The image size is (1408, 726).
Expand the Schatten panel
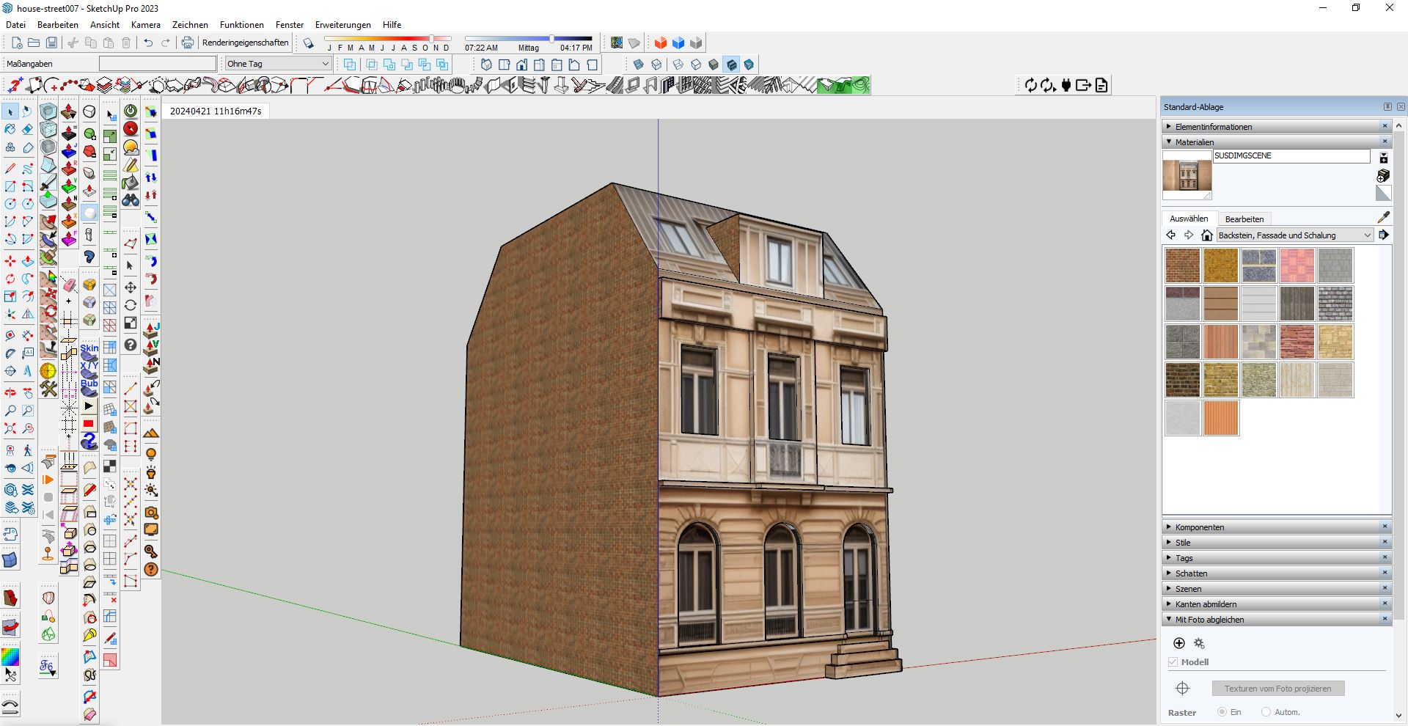coord(1191,573)
